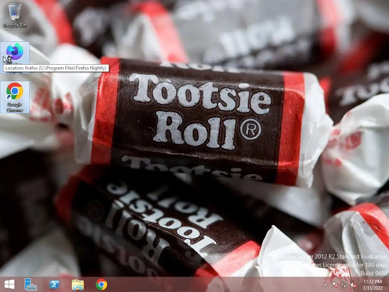
Task: Open the muted volume speaker tray icon
Action: point(353,285)
